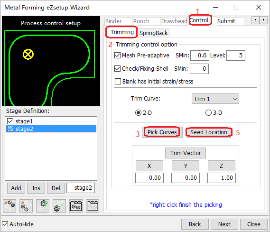
Task: Click the X direction button
Action: coord(149,166)
